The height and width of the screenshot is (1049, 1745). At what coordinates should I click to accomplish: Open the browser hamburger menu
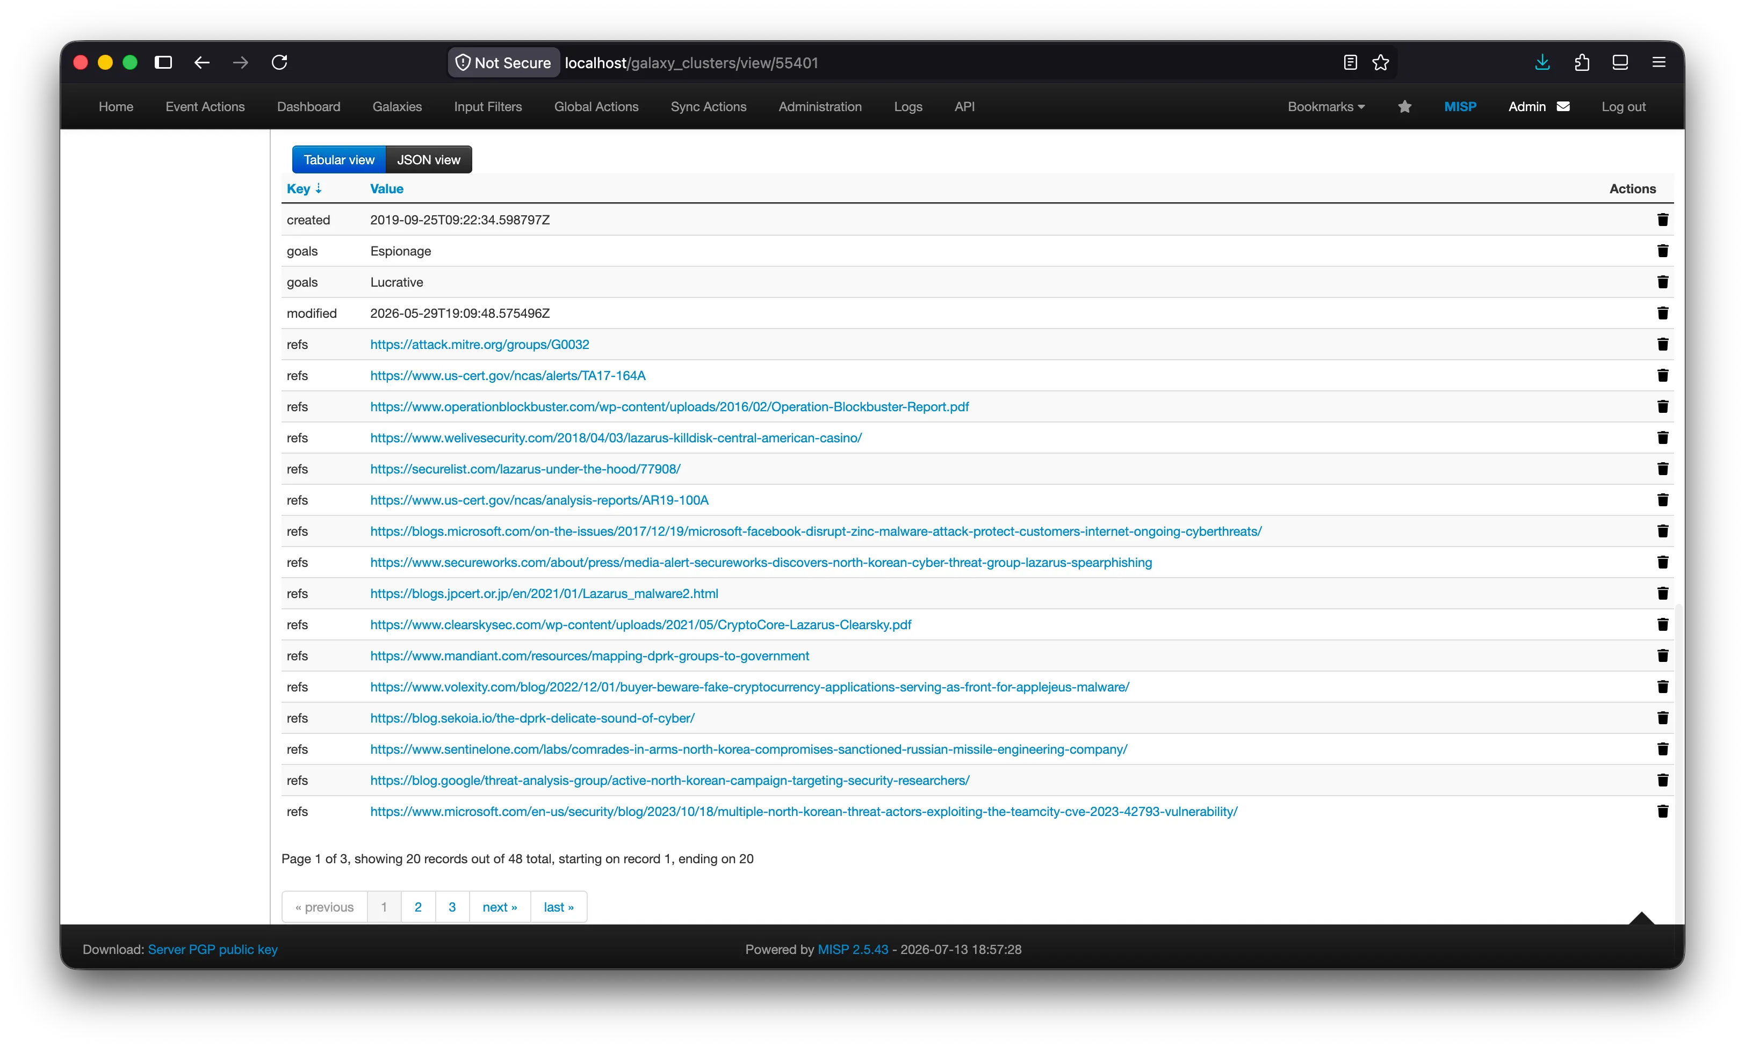tap(1659, 62)
